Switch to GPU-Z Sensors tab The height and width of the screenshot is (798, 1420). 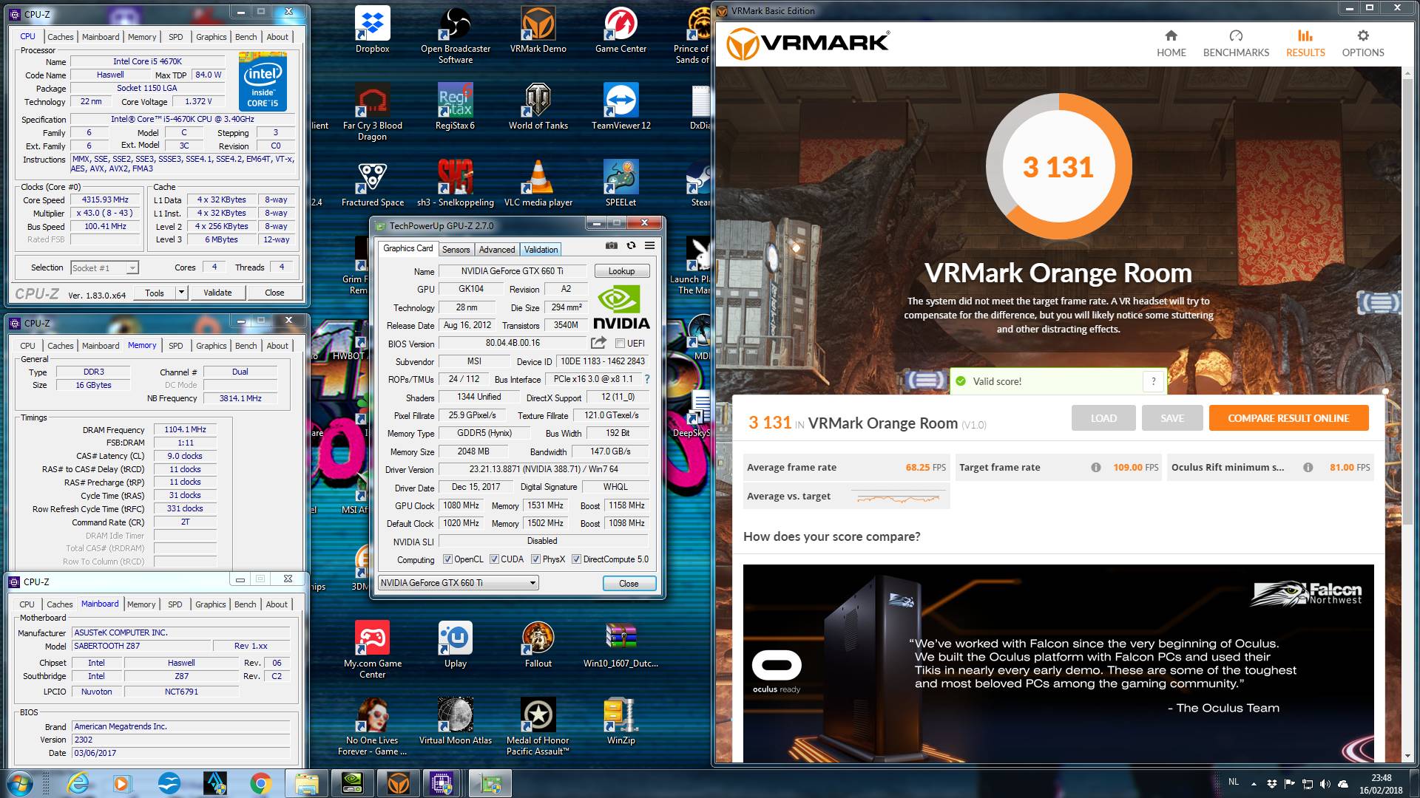[456, 250]
